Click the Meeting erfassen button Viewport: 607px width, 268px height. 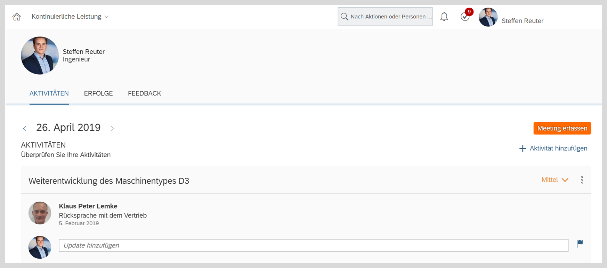pos(562,128)
